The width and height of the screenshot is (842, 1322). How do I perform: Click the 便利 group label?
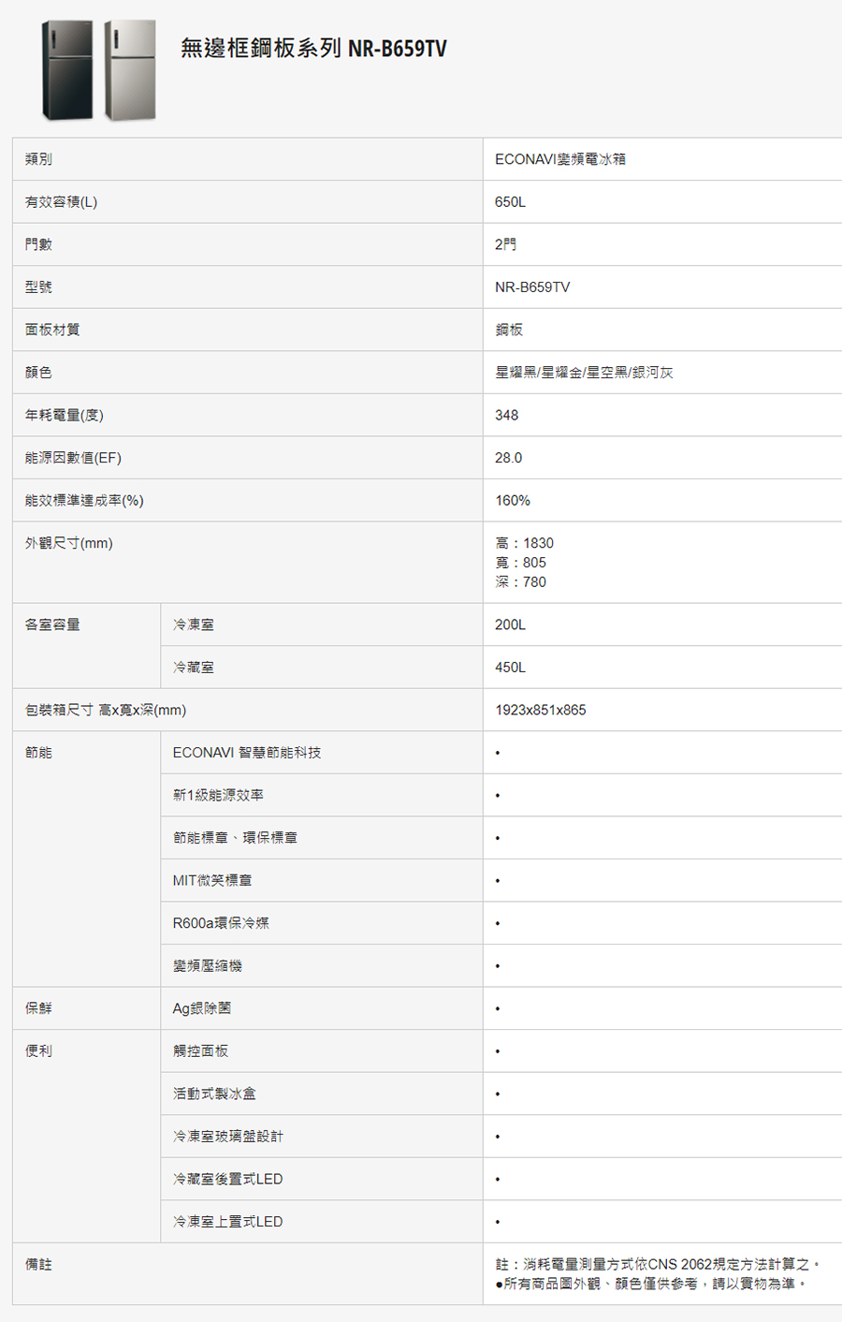coord(38,1051)
